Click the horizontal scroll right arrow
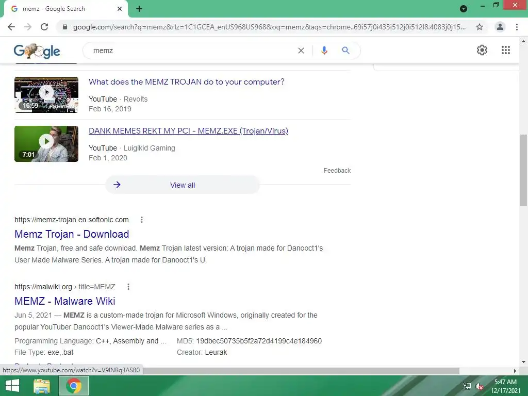This screenshot has width=528, height=396. pos(515,371)
